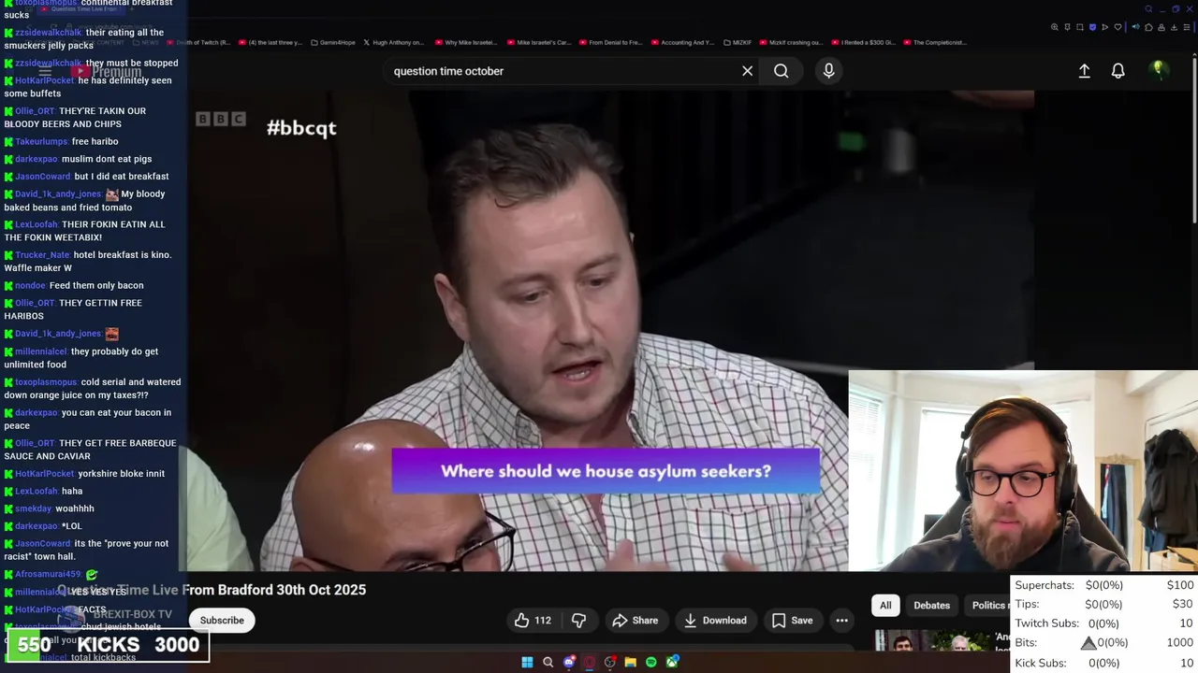The image size is (1198, 673).
Task: Click the '550 KICKS 3000' goal bar
Action: point(108,645)
